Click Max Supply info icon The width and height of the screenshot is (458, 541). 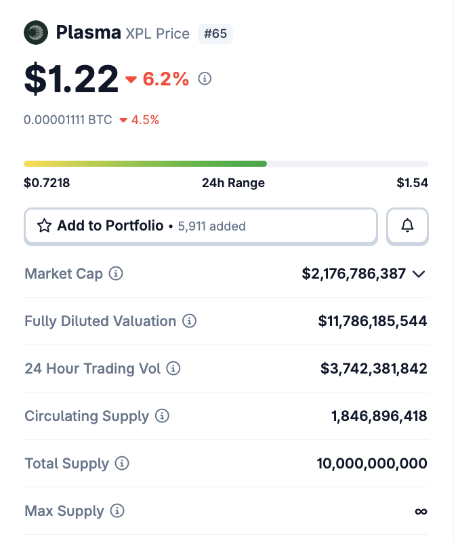pyautogui.click(x=117, y=511)
